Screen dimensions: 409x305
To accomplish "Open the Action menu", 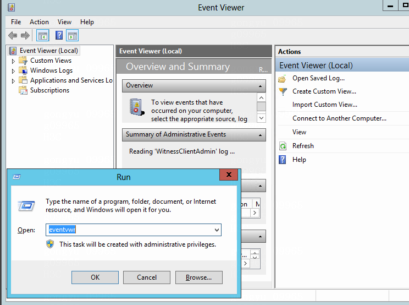I will point(39,22).
